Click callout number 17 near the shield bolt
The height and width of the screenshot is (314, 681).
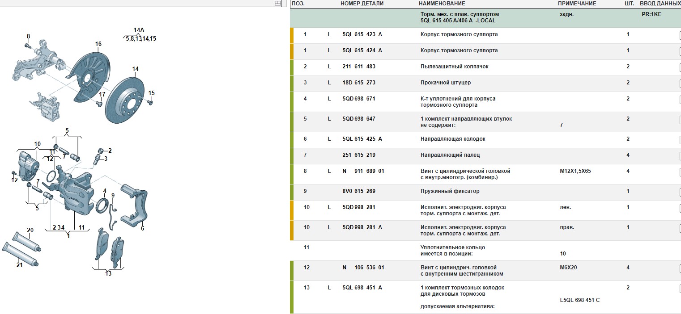click(x=102, y=94)
